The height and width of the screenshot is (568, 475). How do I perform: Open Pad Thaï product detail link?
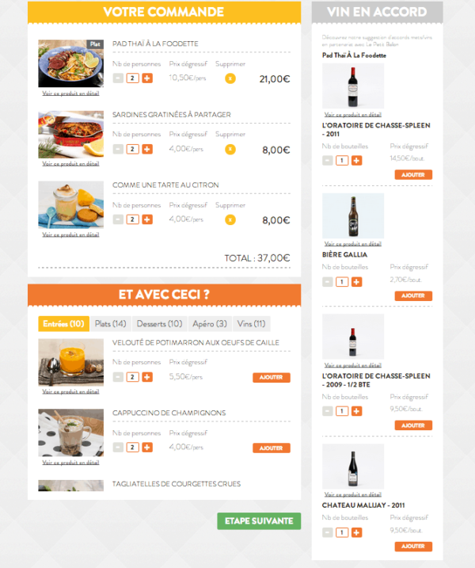(70, 93)
